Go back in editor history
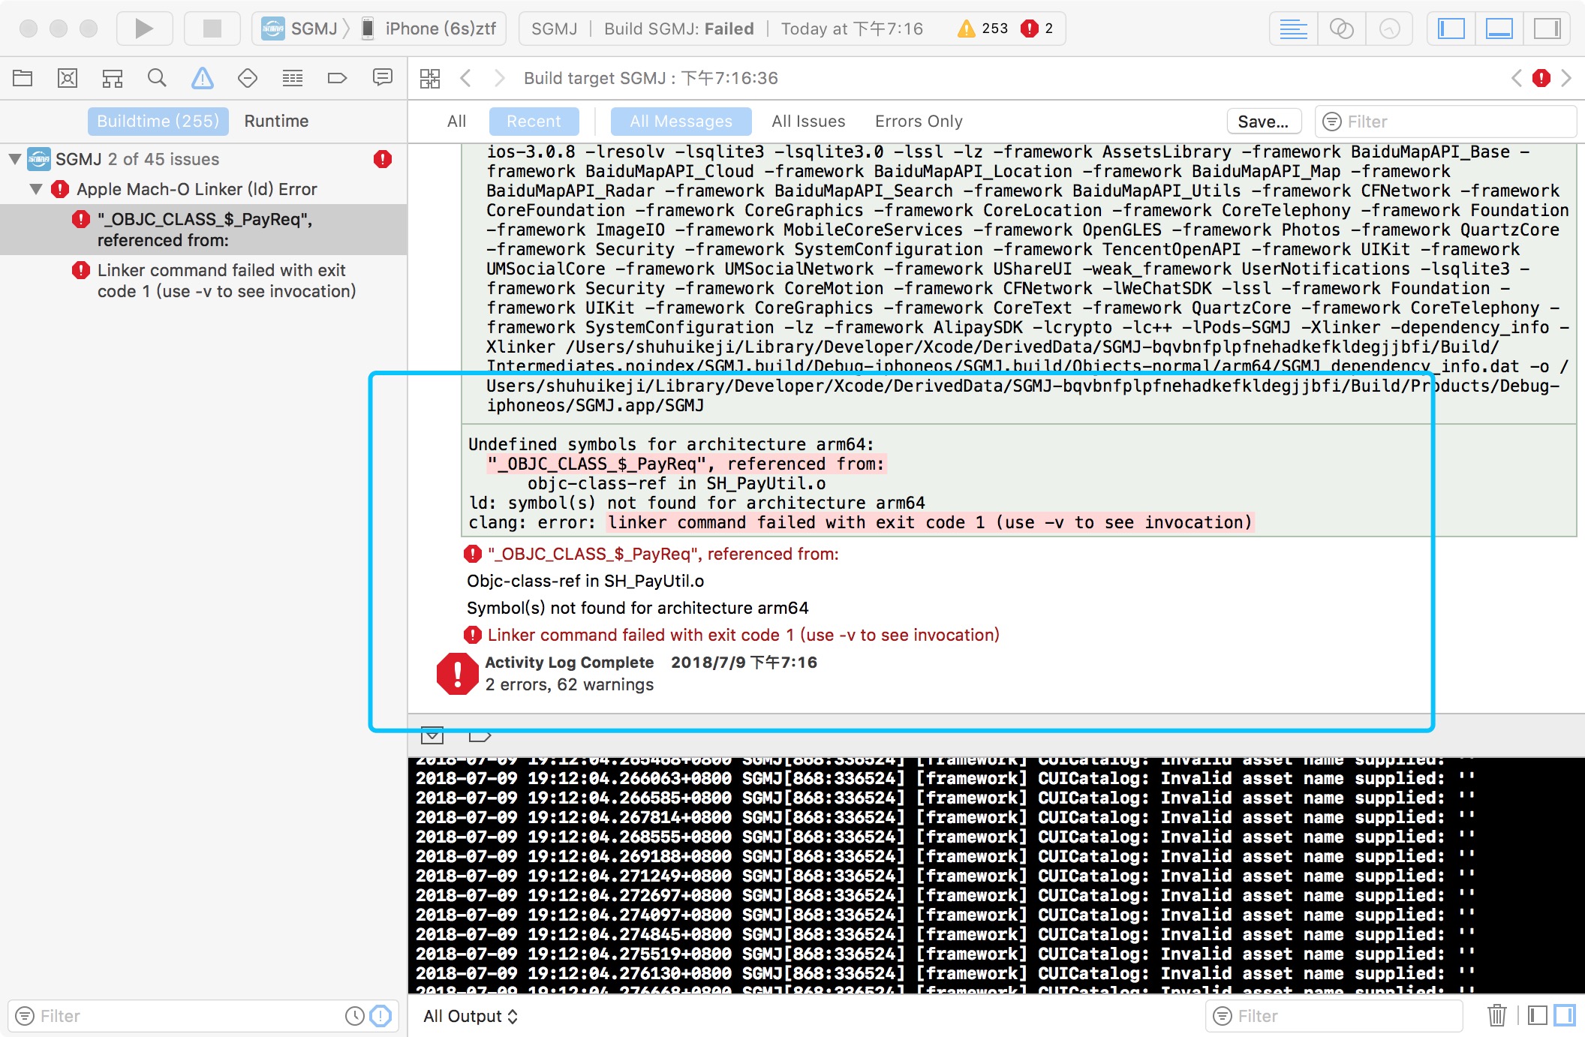 pos(465,78)
